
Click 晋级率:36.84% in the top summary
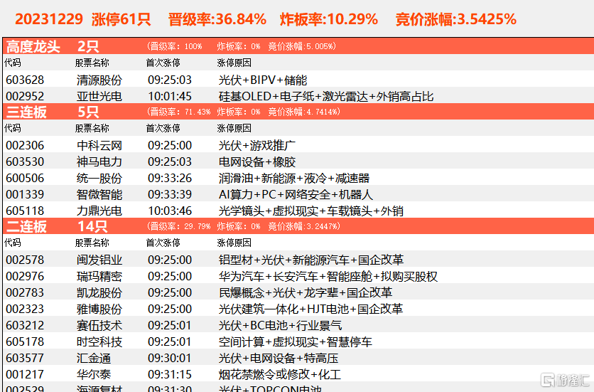[217, 19]
